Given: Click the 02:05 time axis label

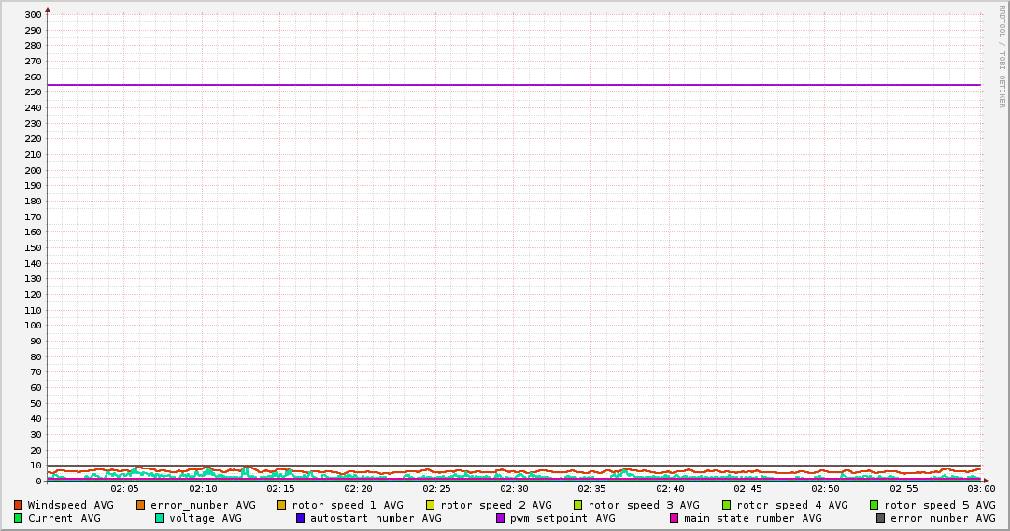Looking at the screenshot, I should [x=125, y=489].
